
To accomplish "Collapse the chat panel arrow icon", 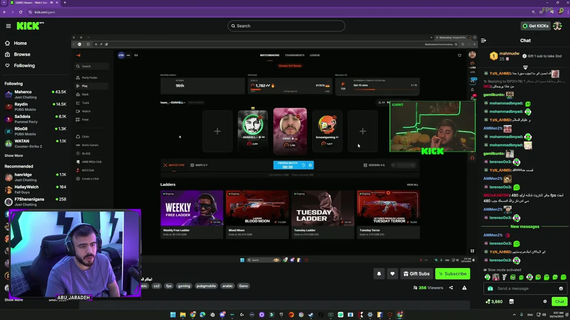I will coord(483,40).
